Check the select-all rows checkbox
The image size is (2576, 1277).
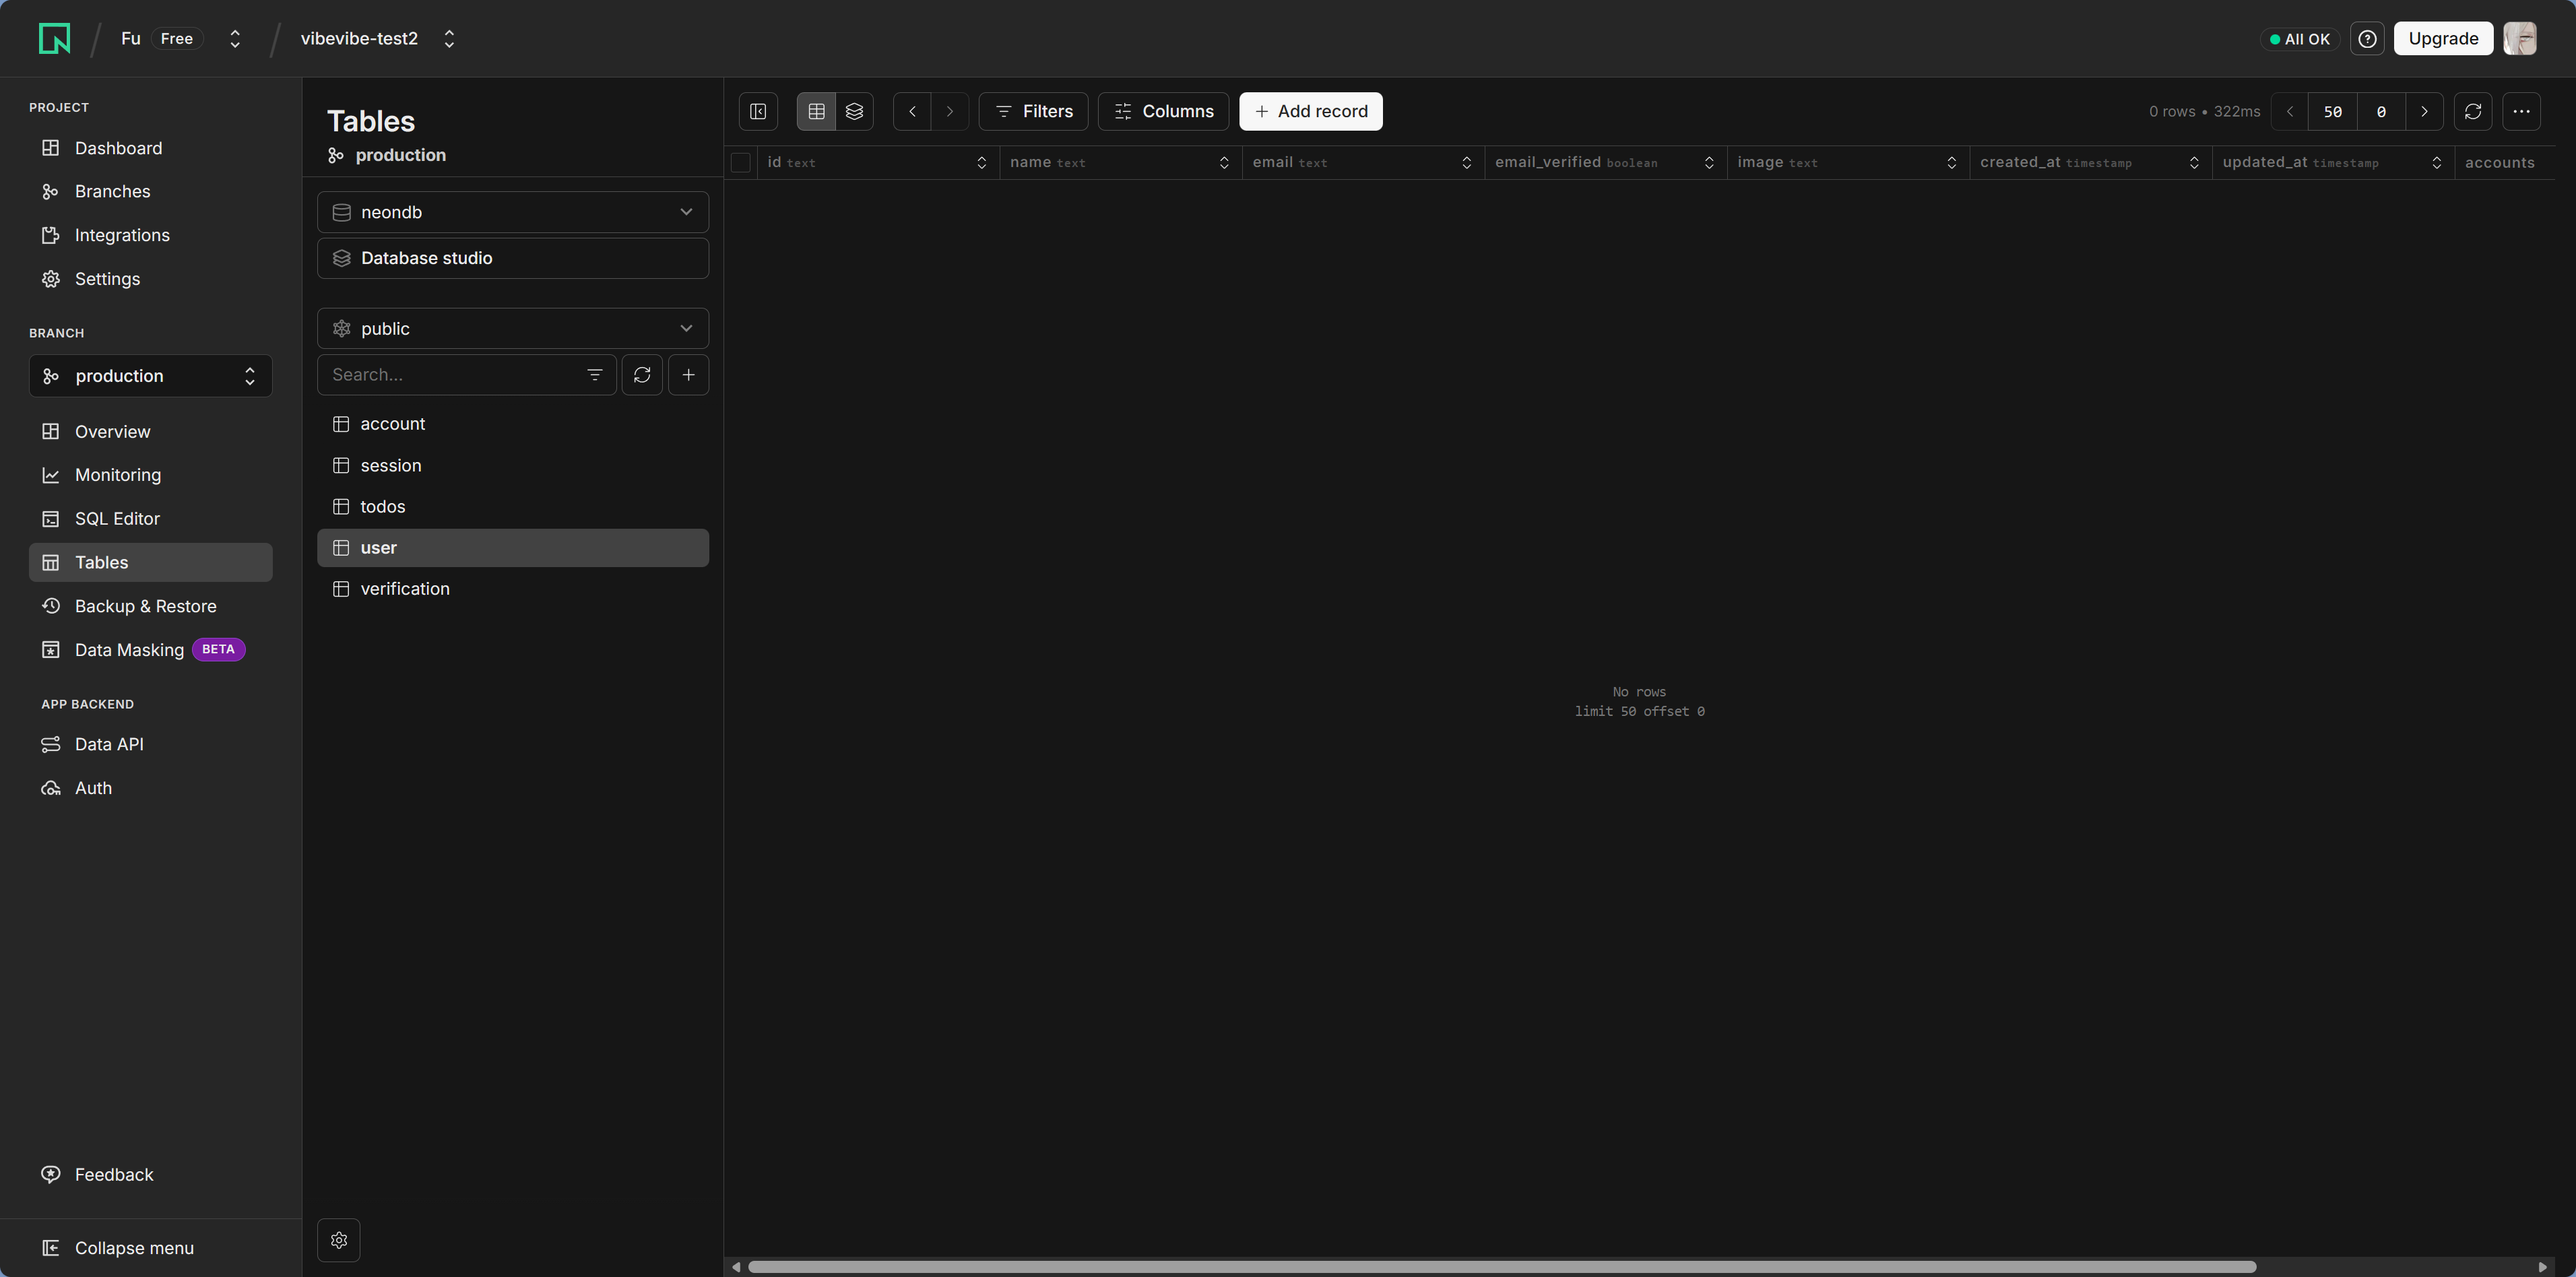[x=741, y=163]
